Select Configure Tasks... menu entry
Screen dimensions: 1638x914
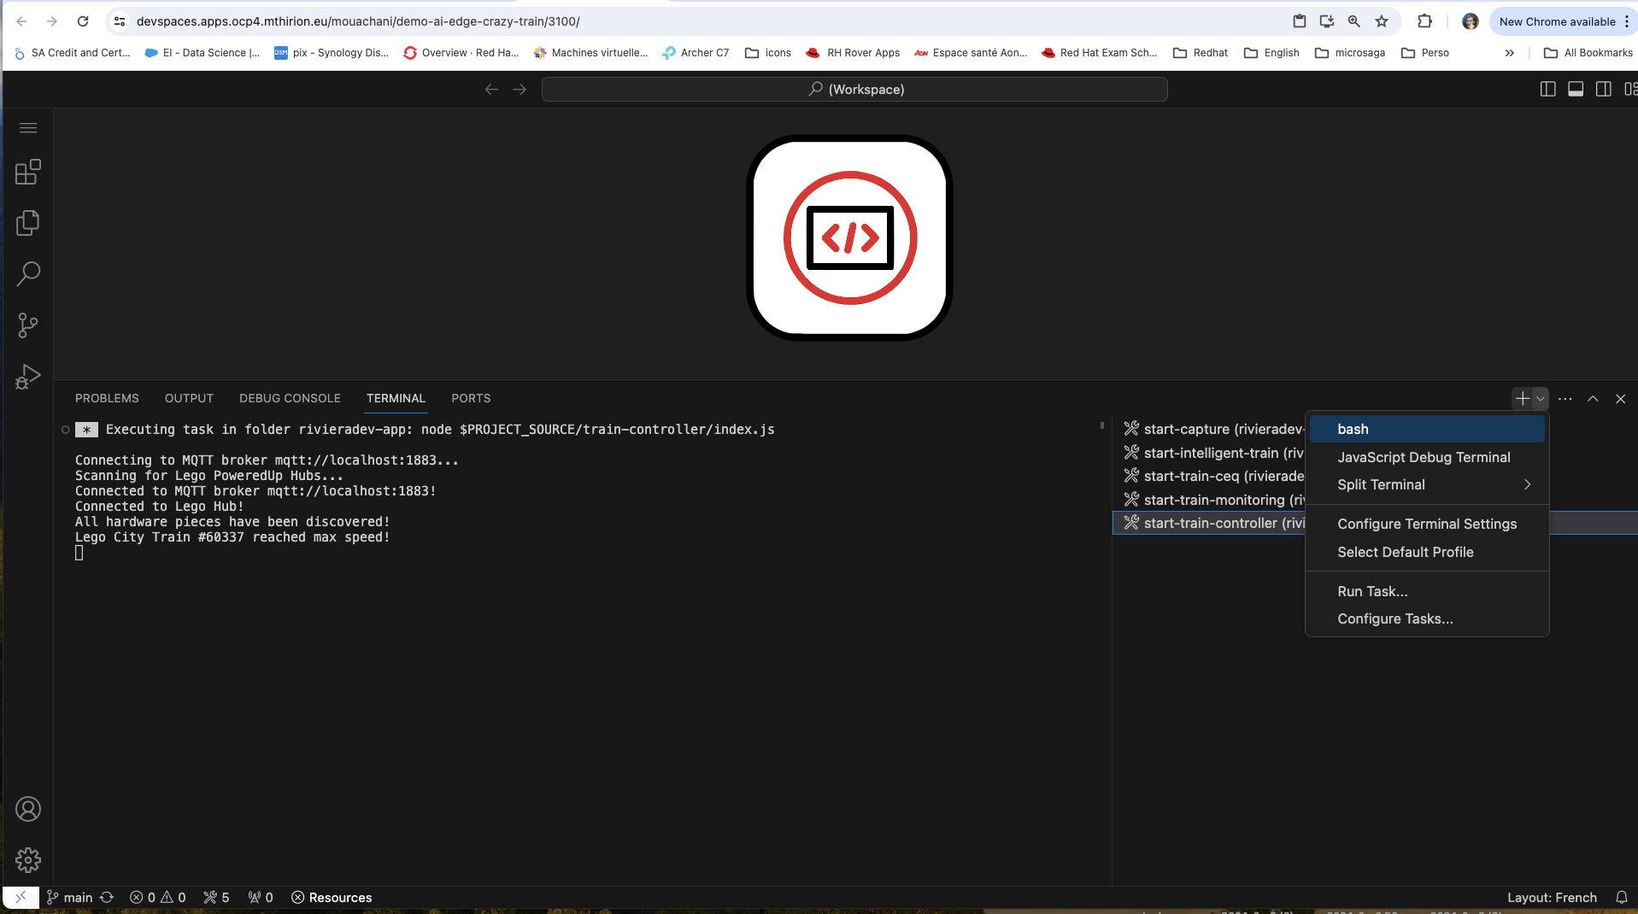pyautogui.click(x=1427, y=618)
